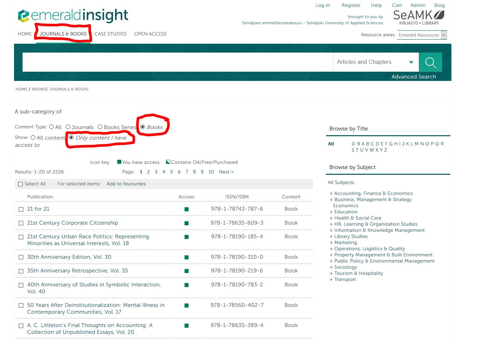Open the OPEN ACCESS tab
The image size is (477, 340).
click(x=150, y=34)
